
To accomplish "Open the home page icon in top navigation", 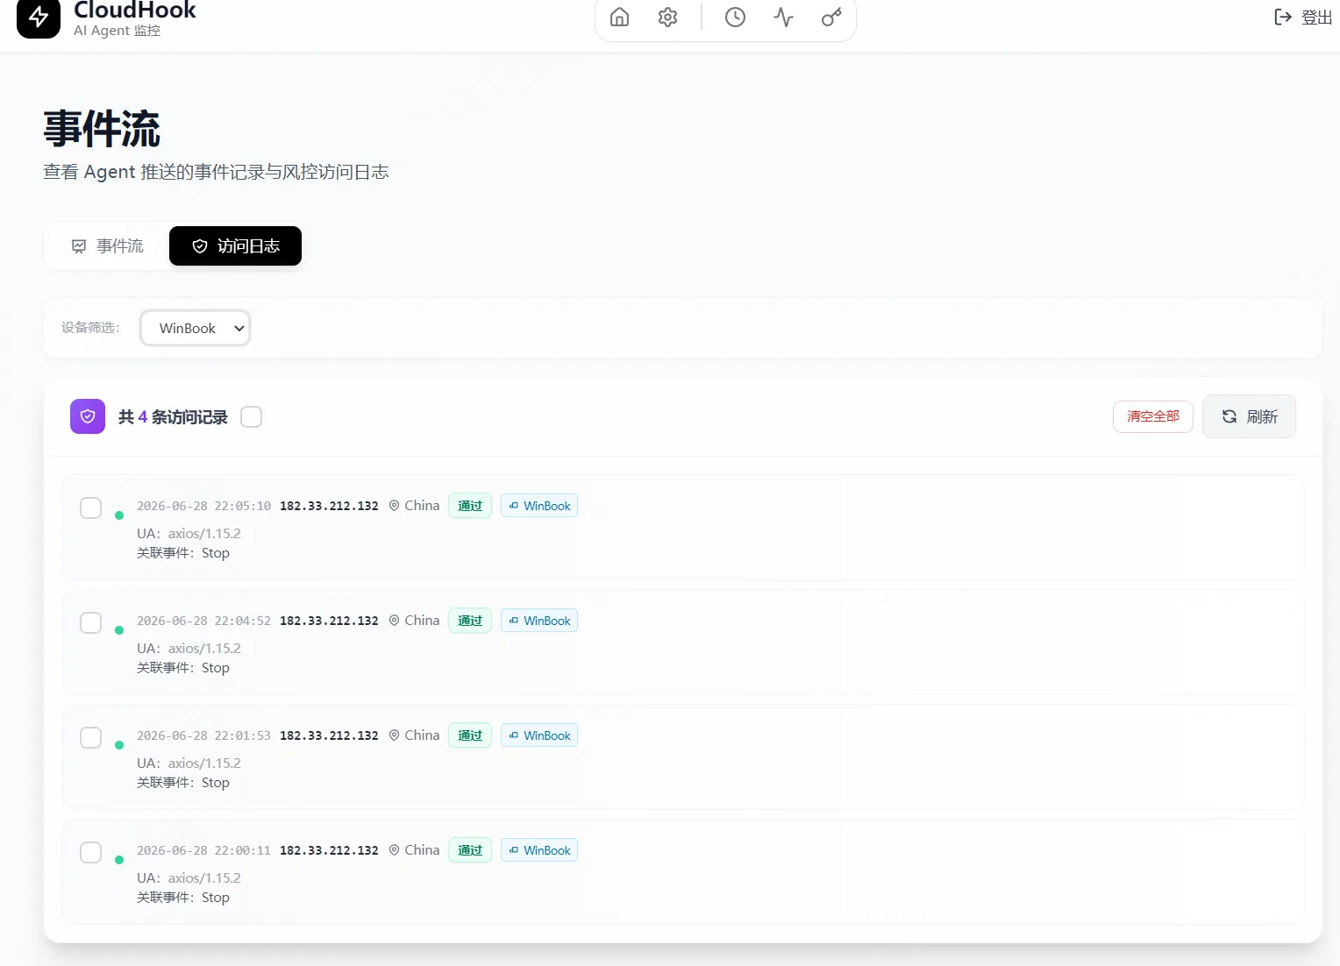I will point(619,17).
